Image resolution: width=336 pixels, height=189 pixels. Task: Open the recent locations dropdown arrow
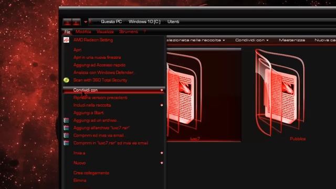point(86,22)
